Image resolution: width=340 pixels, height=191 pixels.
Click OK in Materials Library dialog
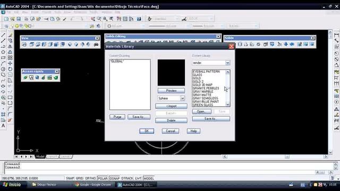147,131
